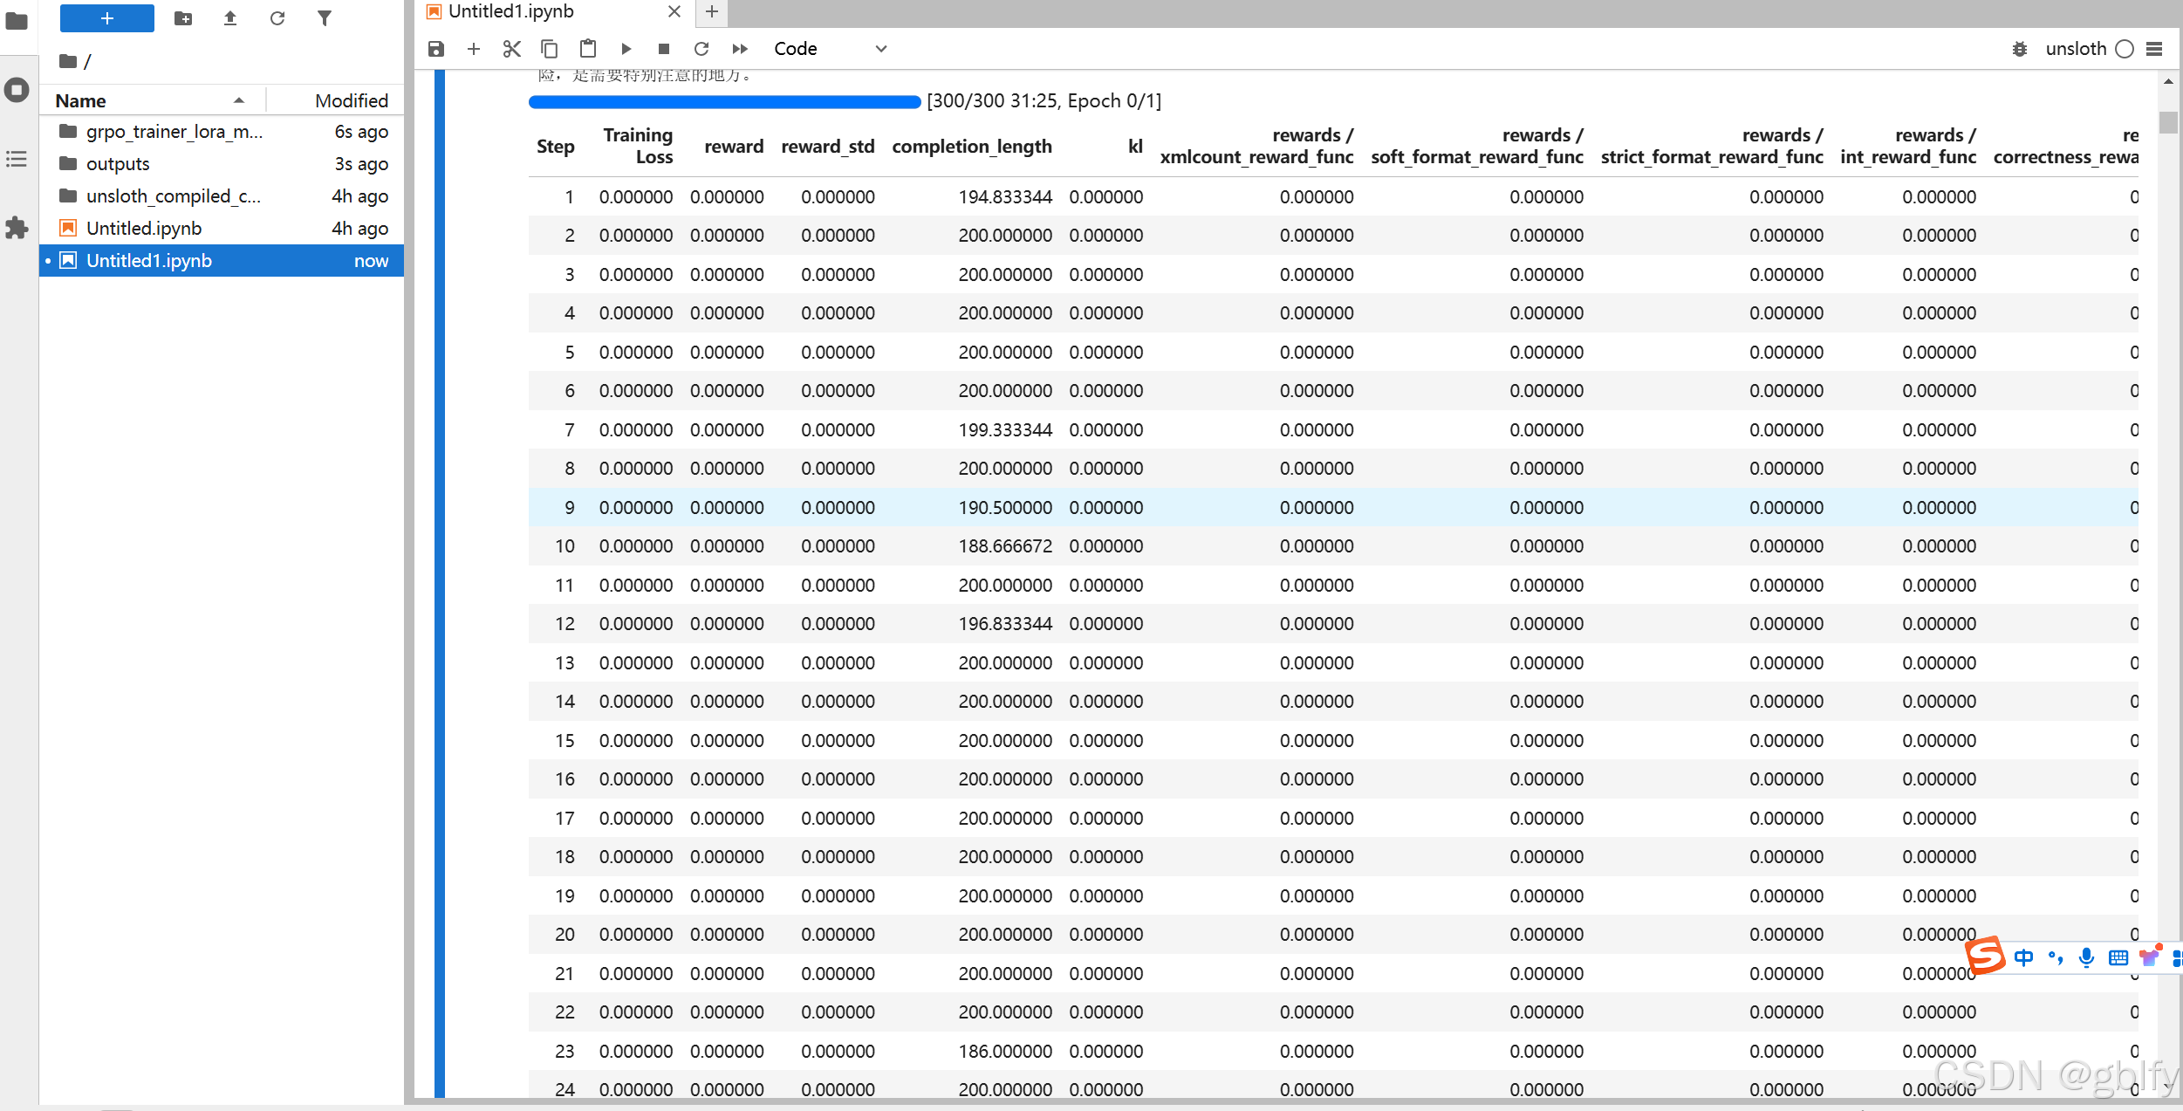Viewport: 2183px width, 1111px height.
Task: Open new launcher tab with plus
Action: pyautogui.click(x=712, y=12)
